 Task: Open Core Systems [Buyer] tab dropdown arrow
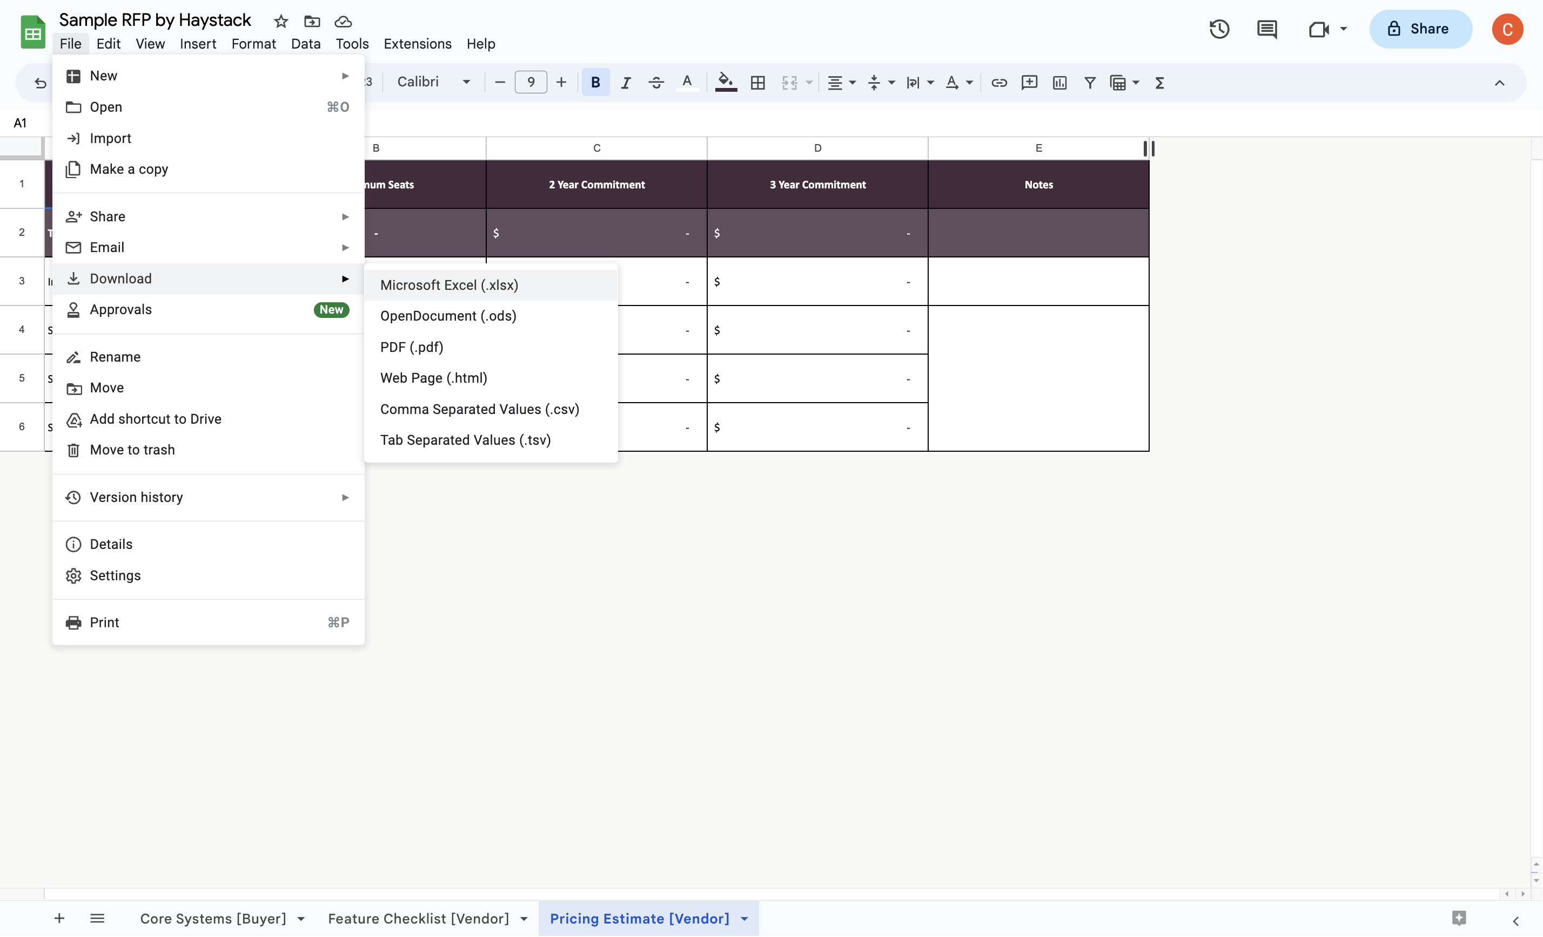tap(301, 918)
